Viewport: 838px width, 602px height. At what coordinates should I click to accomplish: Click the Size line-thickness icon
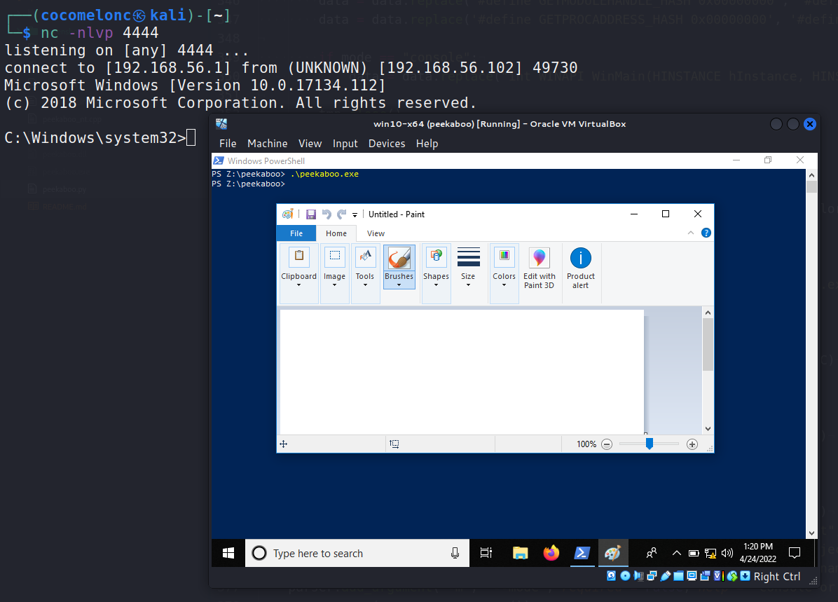tap(468, 257)
